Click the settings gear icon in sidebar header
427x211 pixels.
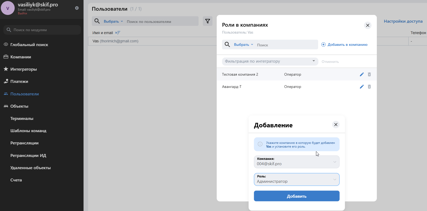click(77, 8)
